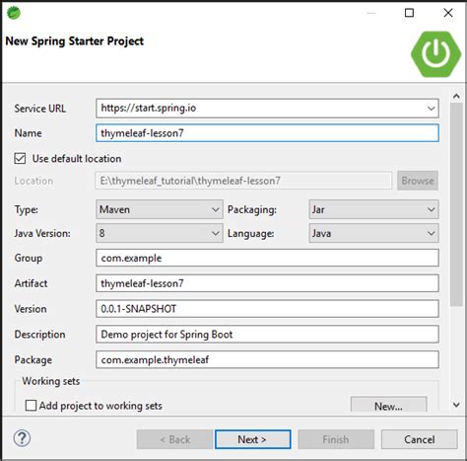The height and width of the screenshot is (461, 467).
Task: Click the Next button
Action: (x=253, y=439)
